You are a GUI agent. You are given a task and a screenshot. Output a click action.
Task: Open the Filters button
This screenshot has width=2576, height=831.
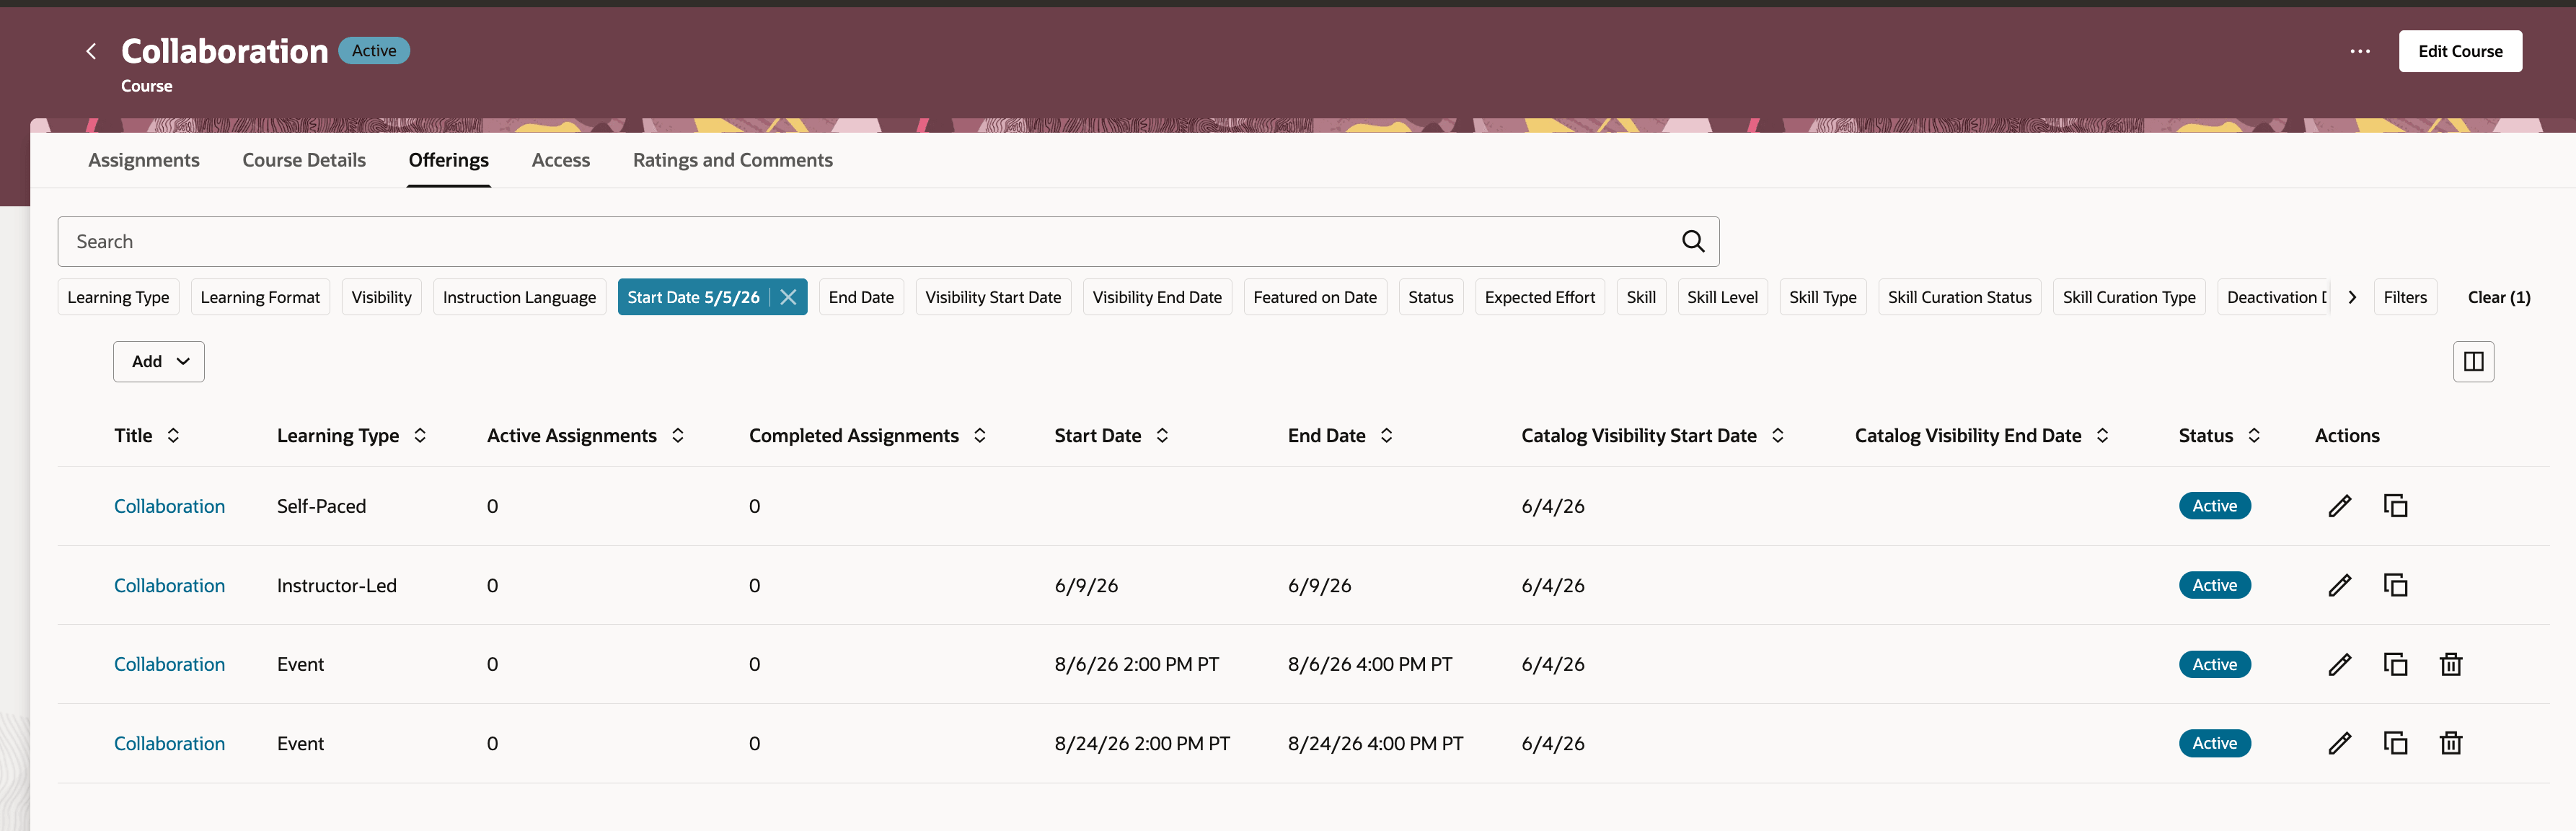2405,297
